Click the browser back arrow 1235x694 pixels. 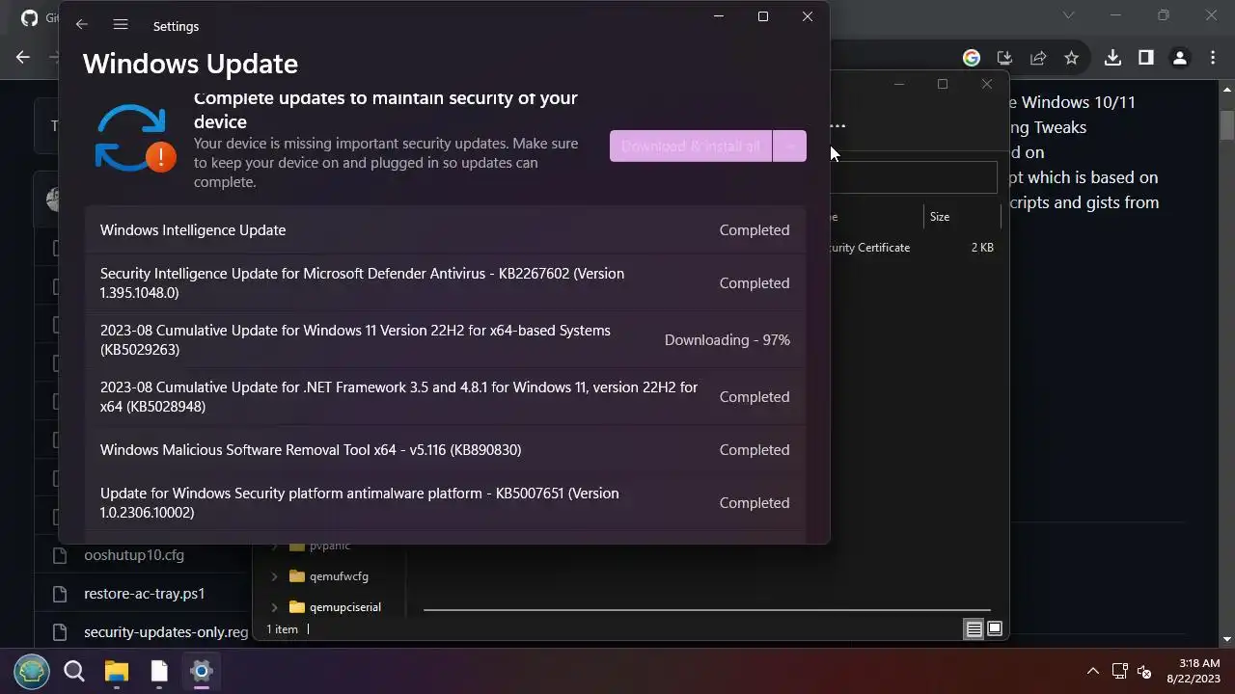click(x=23, y=58)
